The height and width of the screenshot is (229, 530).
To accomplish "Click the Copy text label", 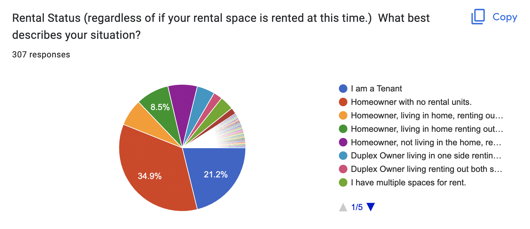I will (505, 17).
